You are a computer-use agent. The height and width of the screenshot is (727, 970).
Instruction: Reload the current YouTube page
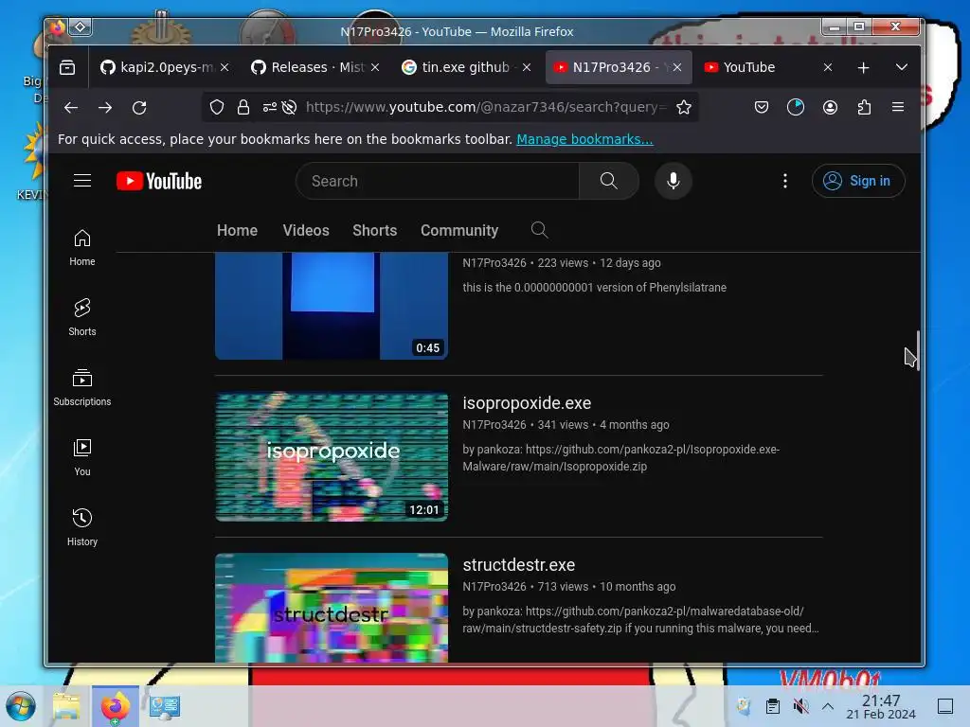(x=139, y=108)
